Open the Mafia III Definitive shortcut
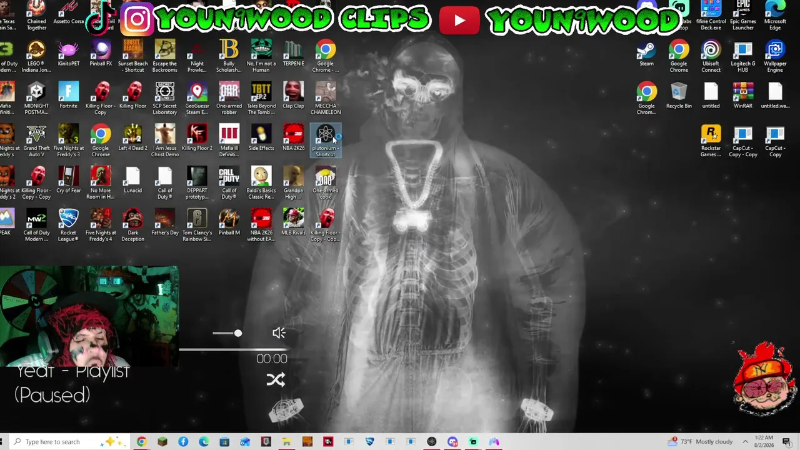800x450 pixels. point(229,141)
